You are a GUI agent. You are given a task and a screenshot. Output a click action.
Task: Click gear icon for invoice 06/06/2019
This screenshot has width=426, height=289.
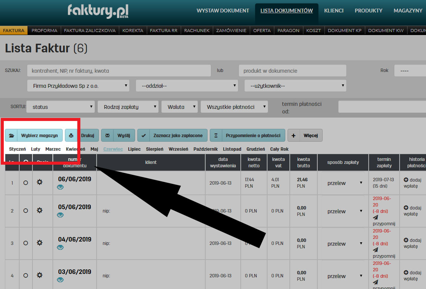tap(40, 182)
